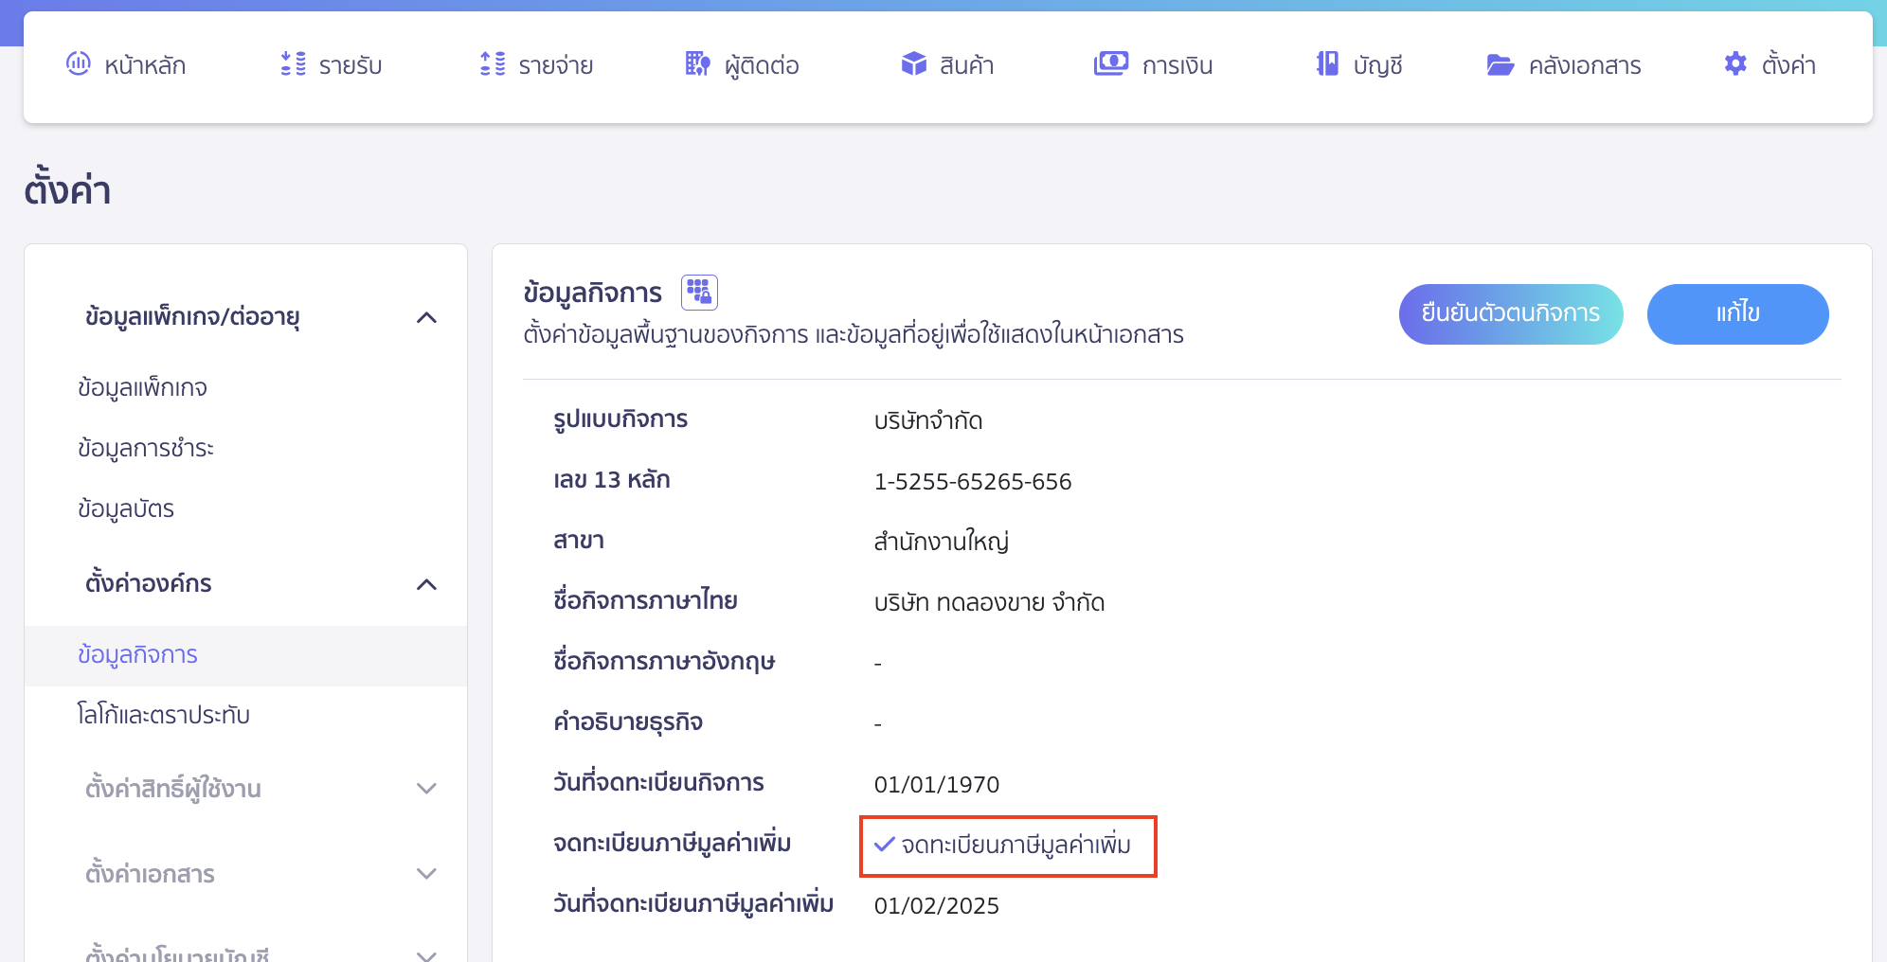The image size is (1887, 962).
Task: Click the หน้าหลัก dashboard icon
Action: [x=78, y=63]
